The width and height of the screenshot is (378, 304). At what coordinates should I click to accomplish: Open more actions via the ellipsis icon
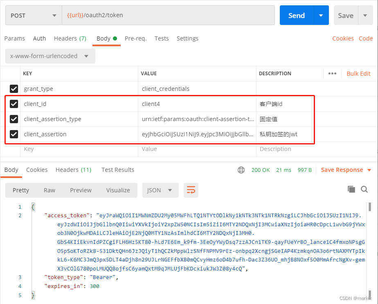tap(332, 73)
